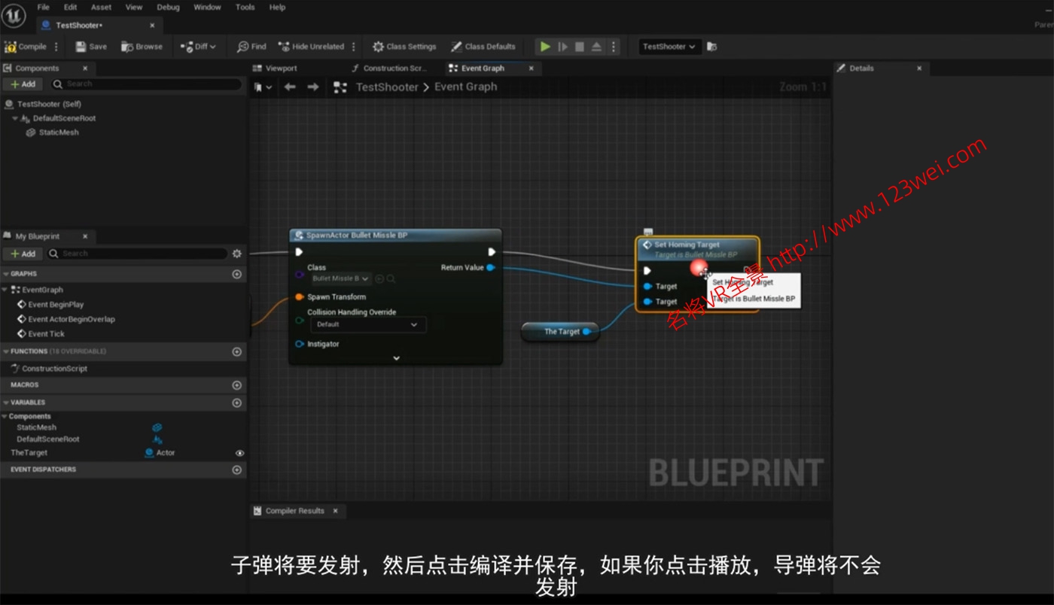Click the Save icon in the toolbar
This screenshot has width=1054, height=605.
tap(90, 46)
